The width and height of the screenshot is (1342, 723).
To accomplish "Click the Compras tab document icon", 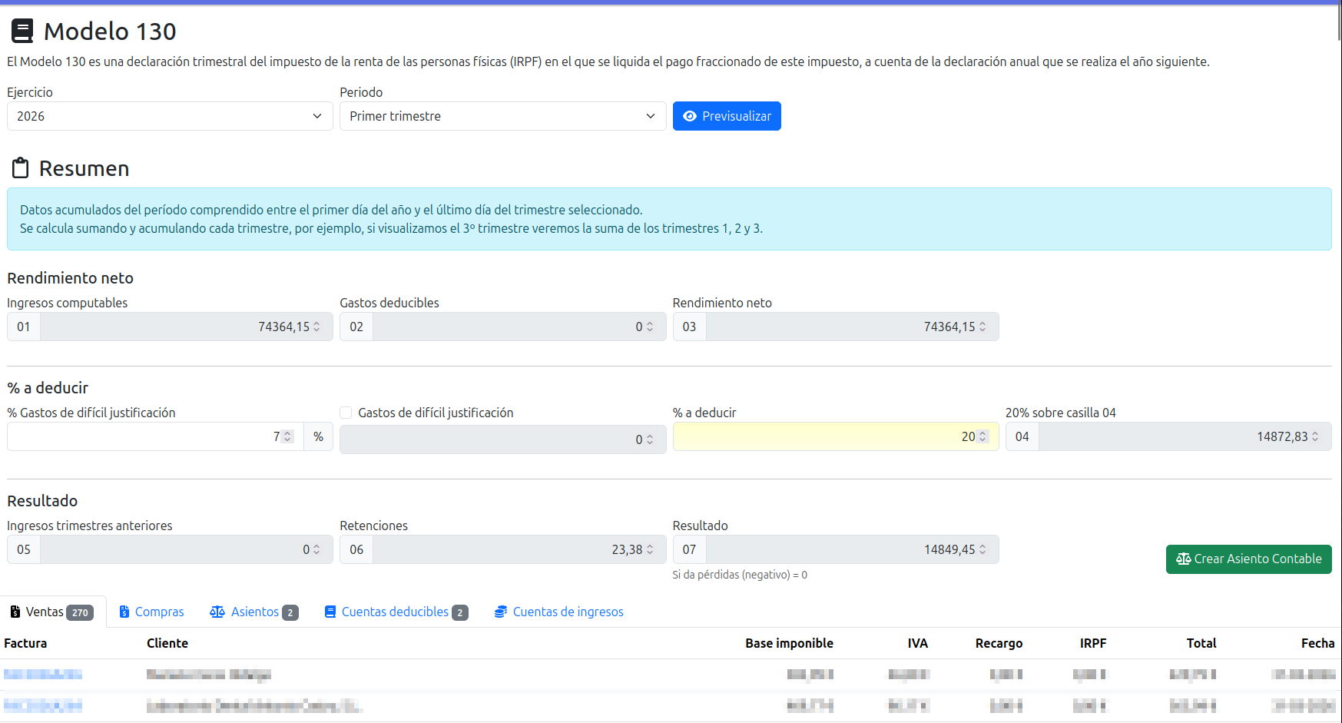I will [x=124, y=612].
